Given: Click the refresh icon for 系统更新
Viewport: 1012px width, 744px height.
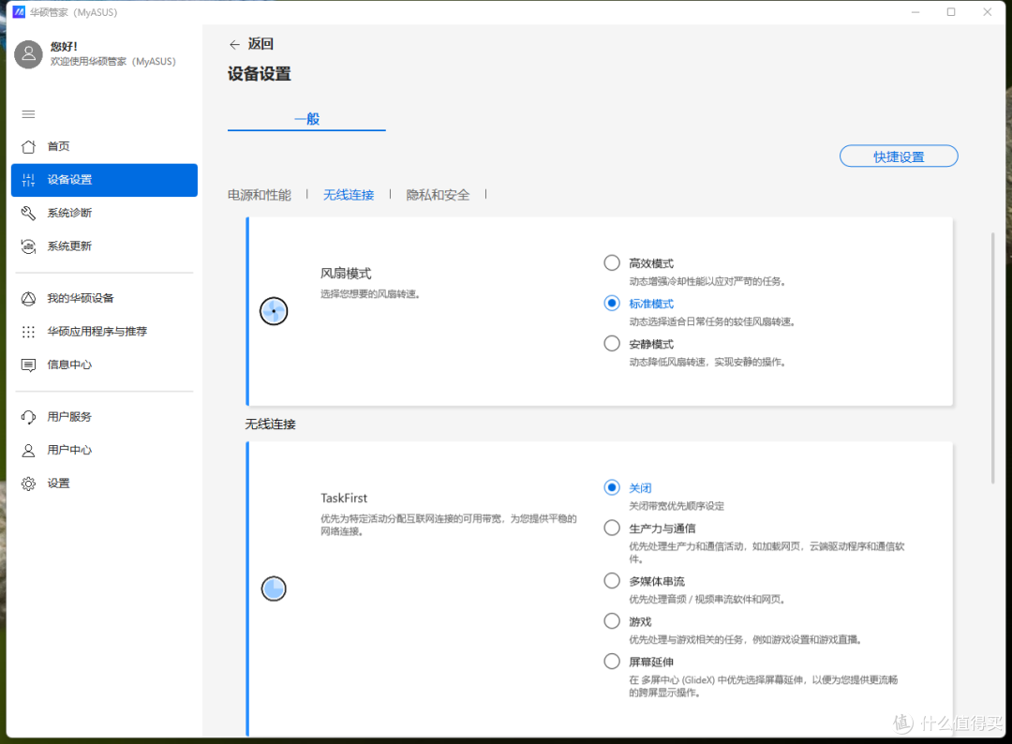Looking at the screenshot, I should tap(28, 246).
